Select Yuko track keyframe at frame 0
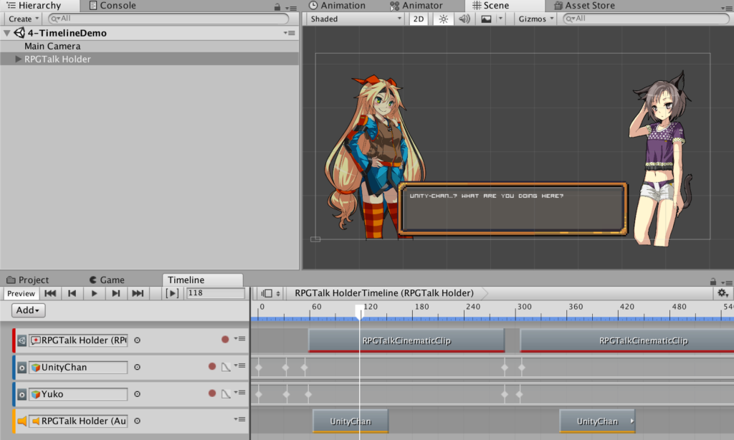 pyautogui.click(x=259, y=395)
